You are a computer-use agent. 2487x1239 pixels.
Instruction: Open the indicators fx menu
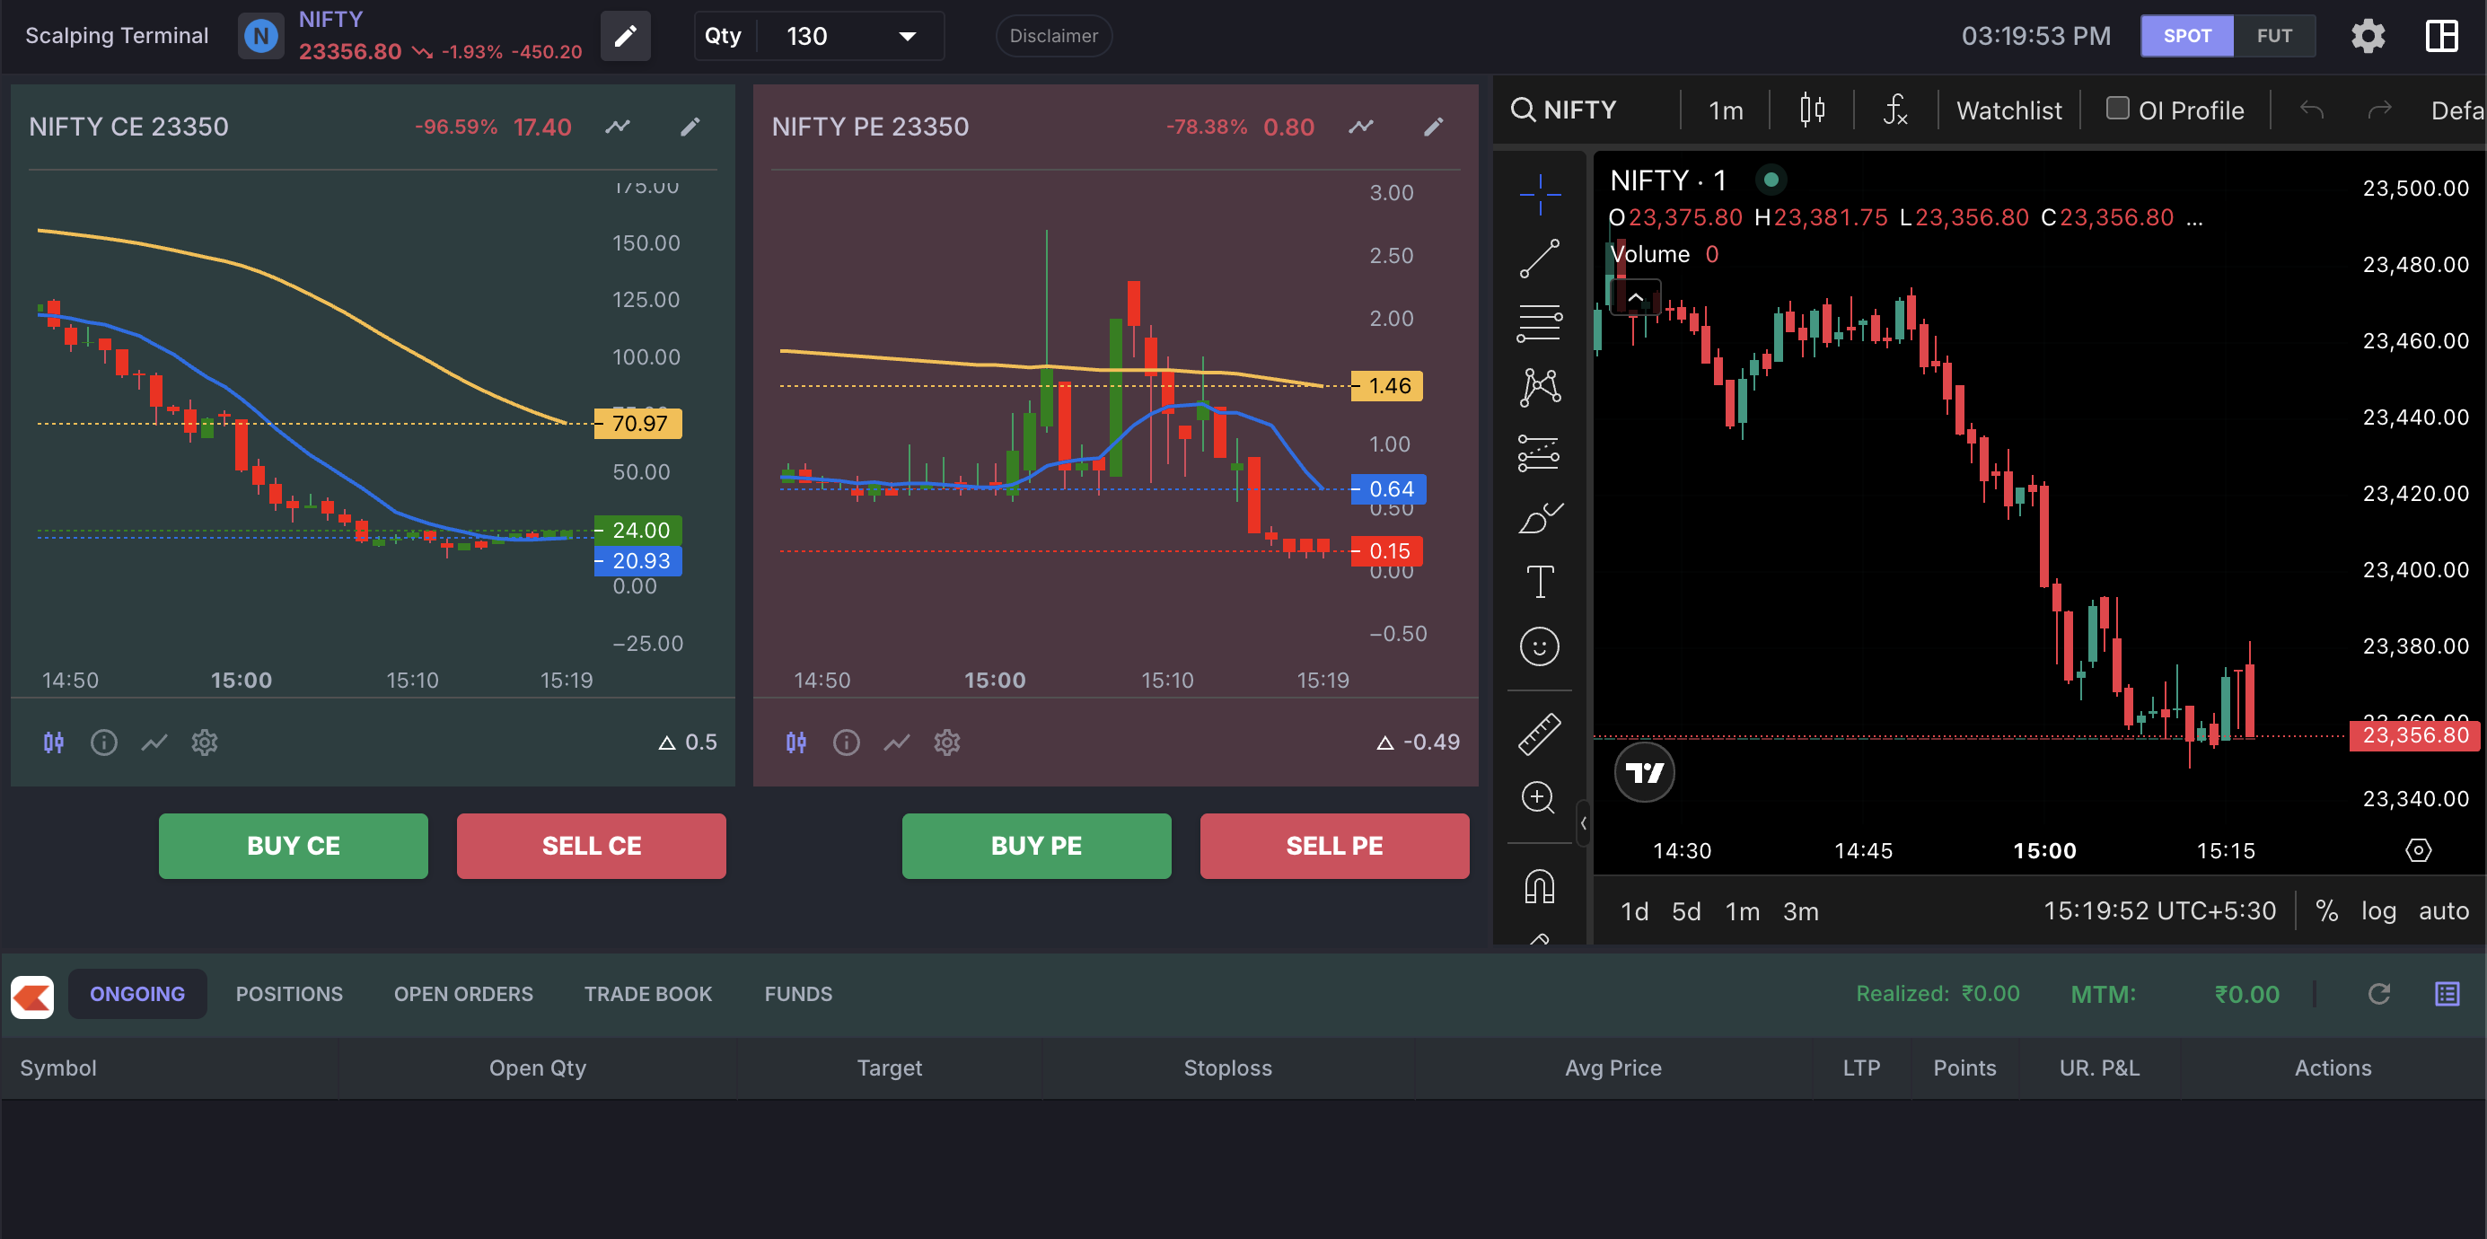tap(1895, 110)
